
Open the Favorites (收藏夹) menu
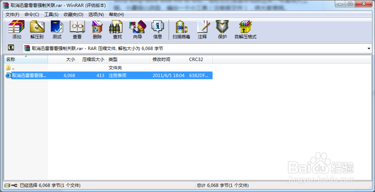point(73,15)
